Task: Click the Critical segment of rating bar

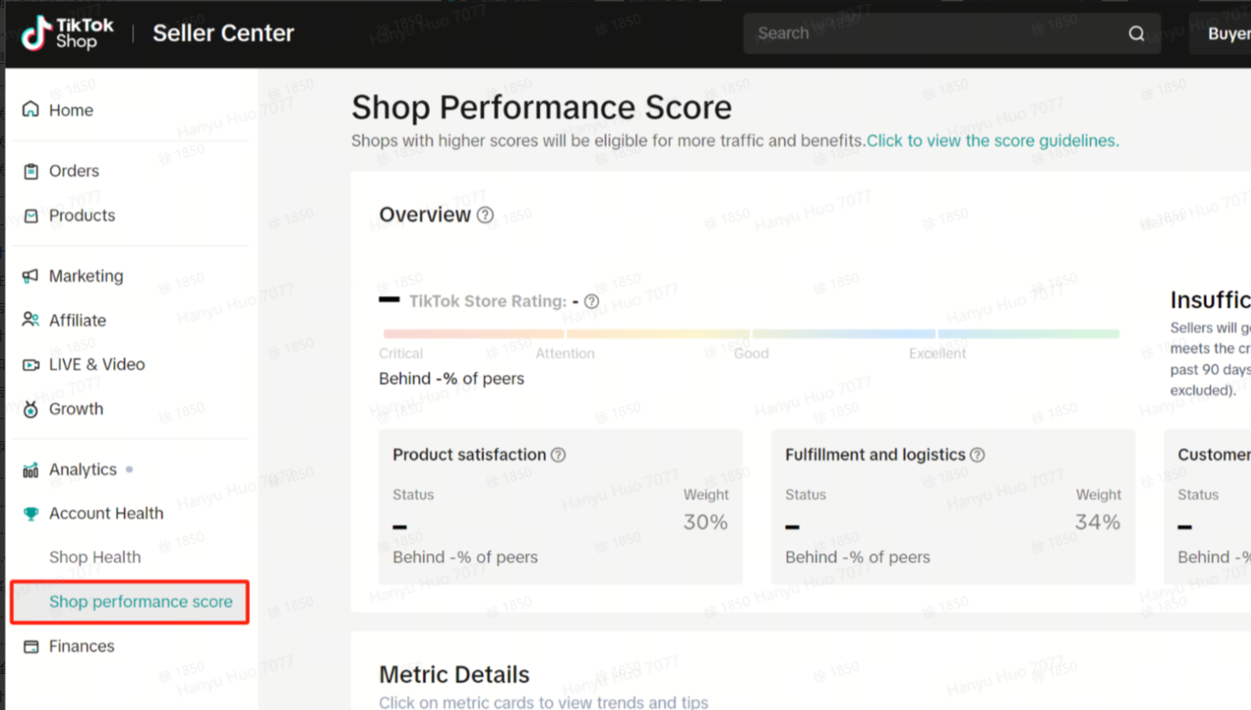Action: tap(473, 334)
